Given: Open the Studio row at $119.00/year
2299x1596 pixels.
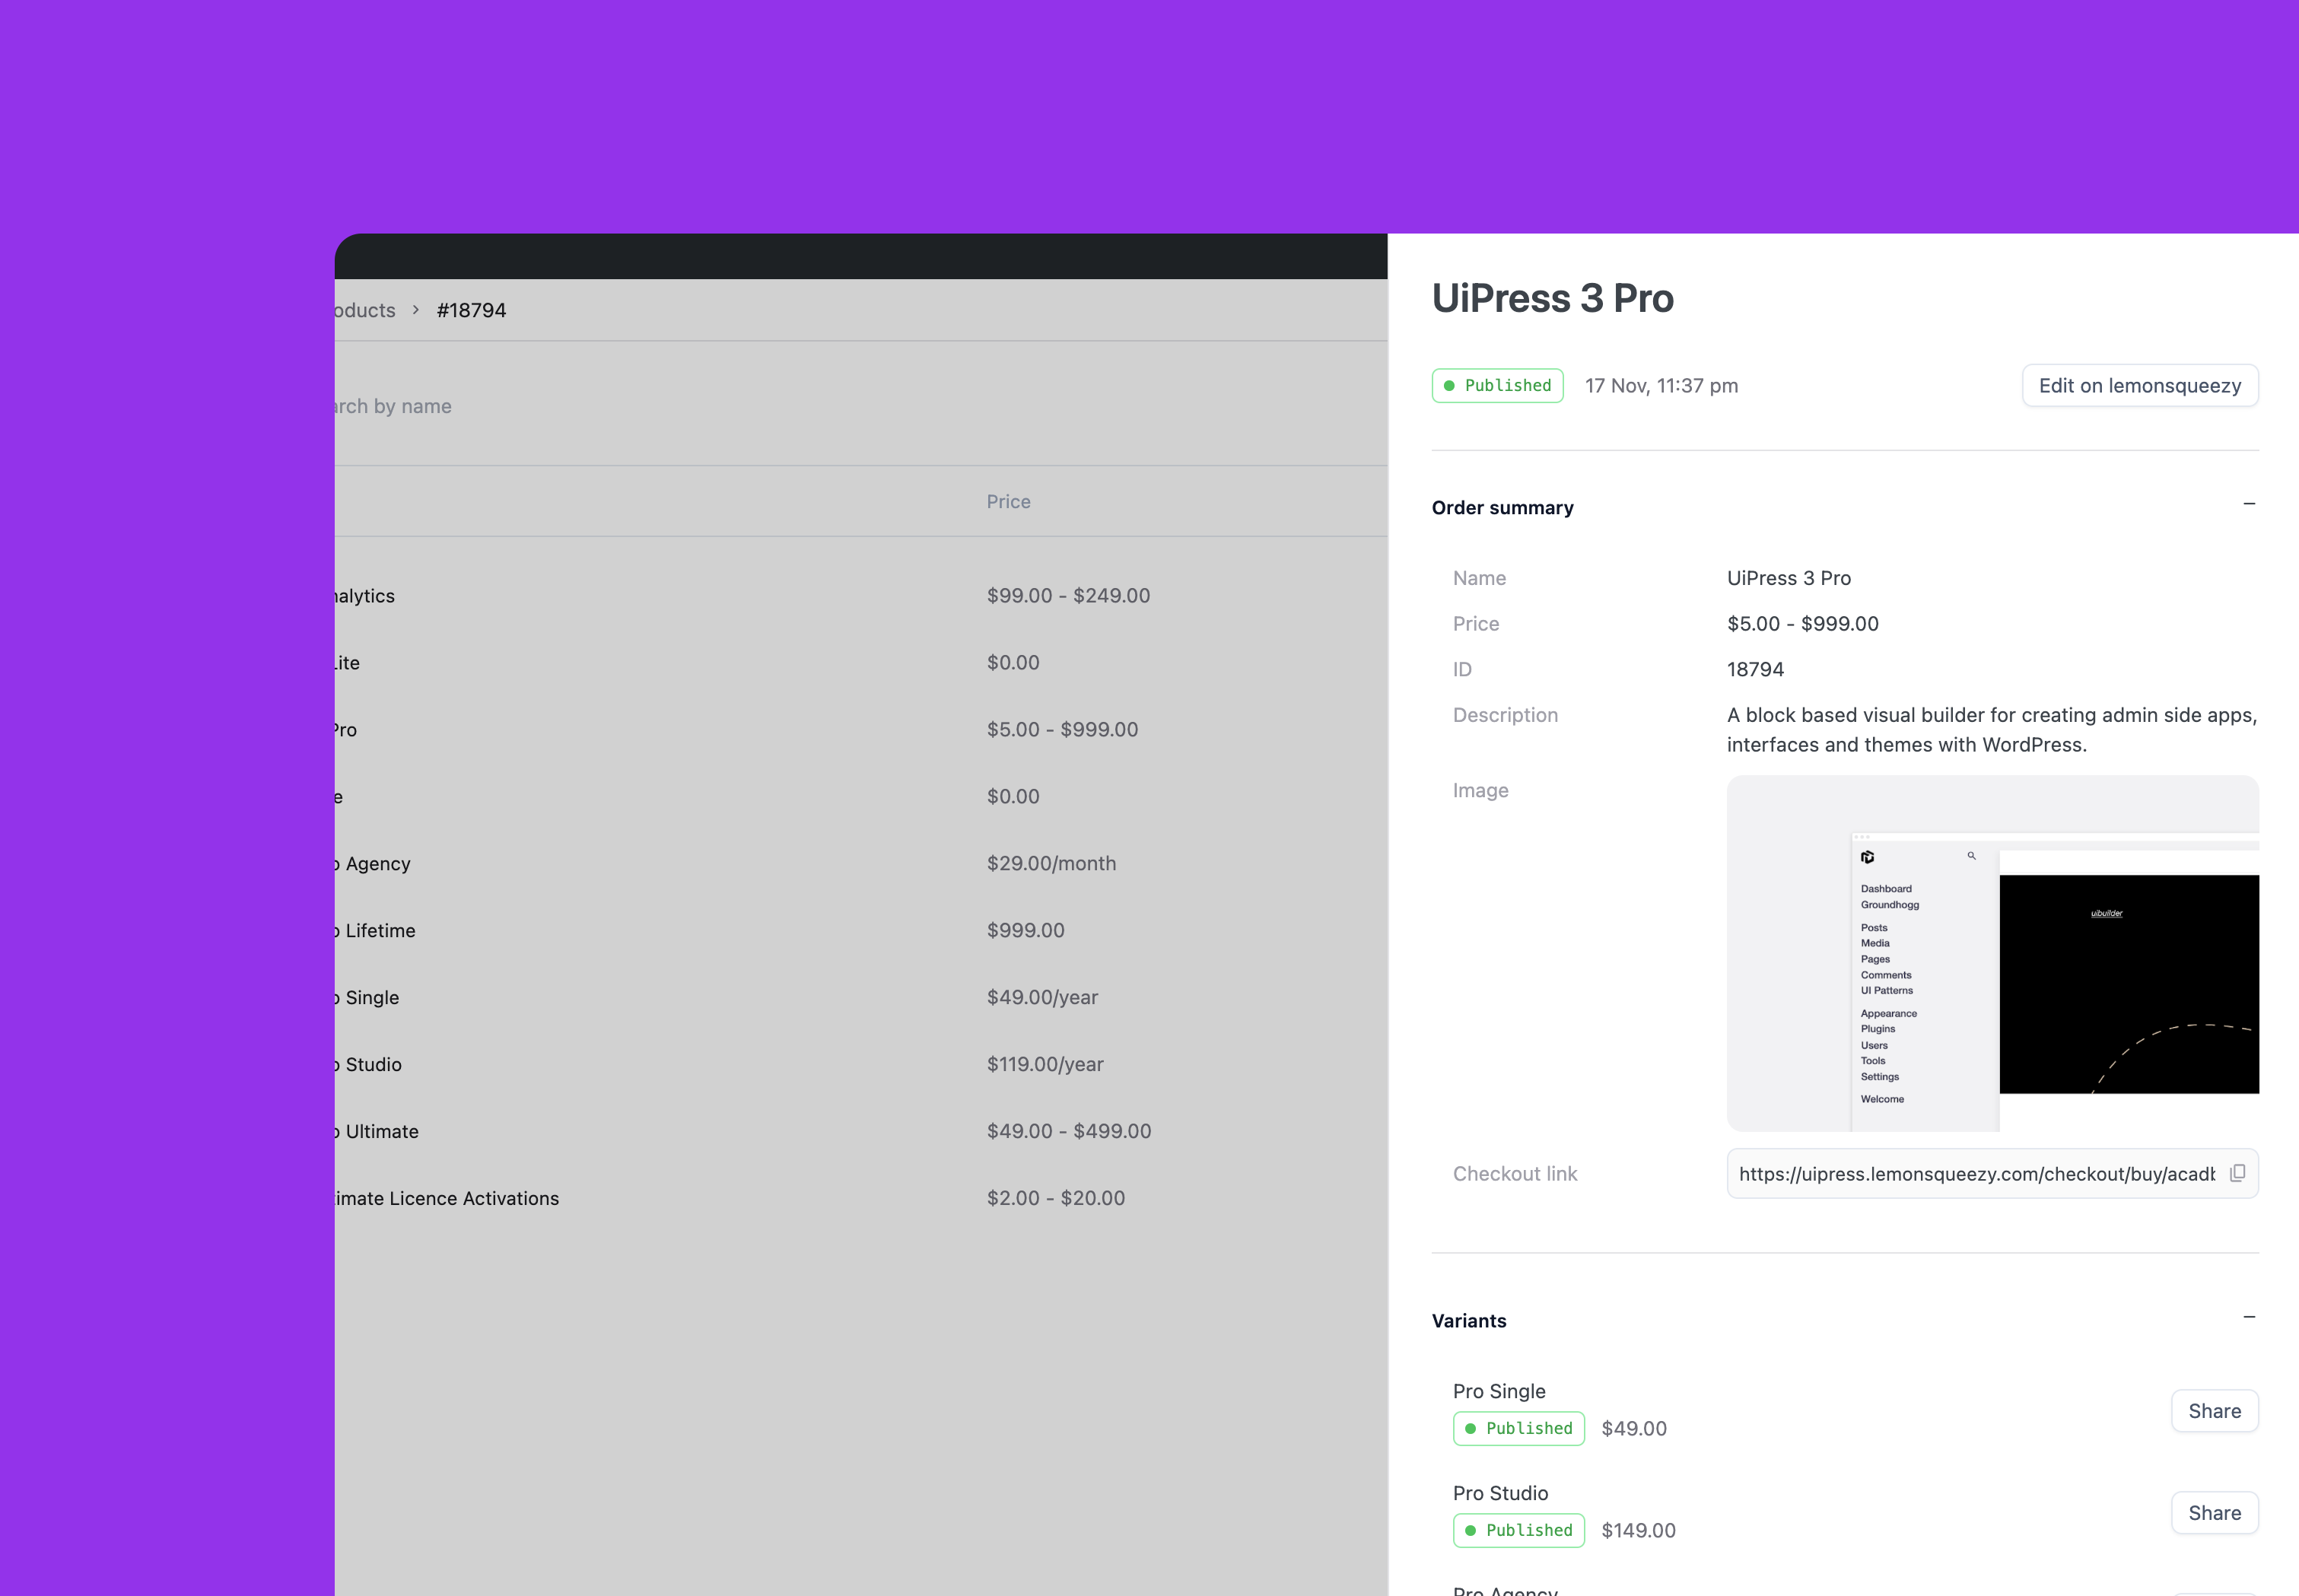Looking at the screenshot, I should tap(860, 1064).
